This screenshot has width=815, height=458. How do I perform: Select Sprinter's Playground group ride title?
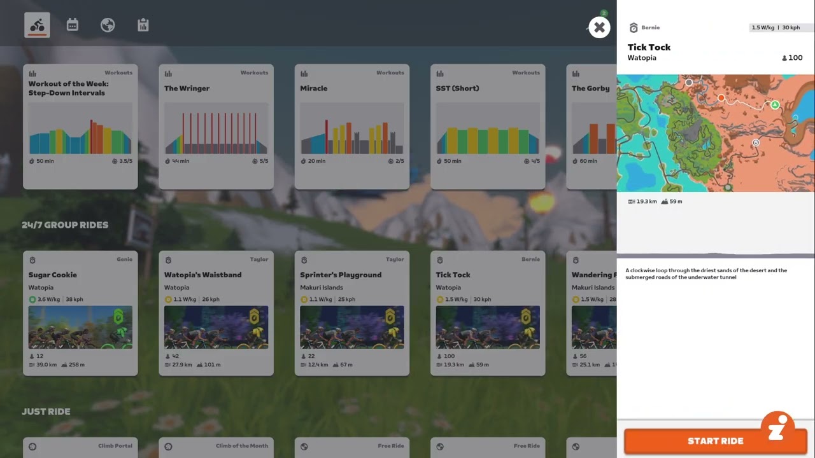pyautogui.click(x=341, y=275)
